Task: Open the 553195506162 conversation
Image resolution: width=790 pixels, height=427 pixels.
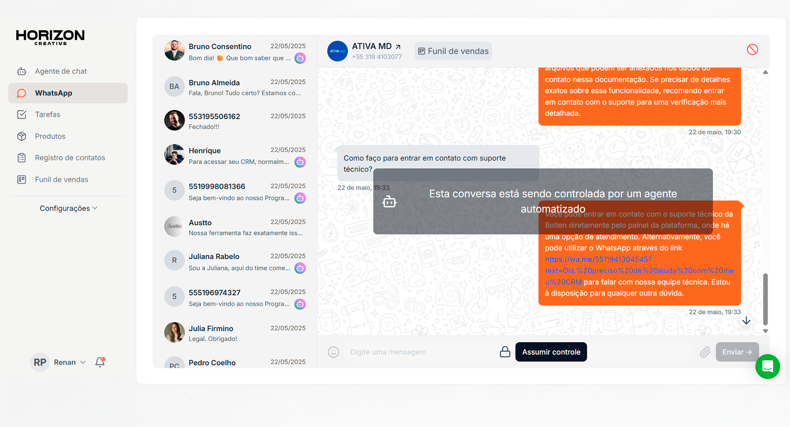Action: pos(235,121)
